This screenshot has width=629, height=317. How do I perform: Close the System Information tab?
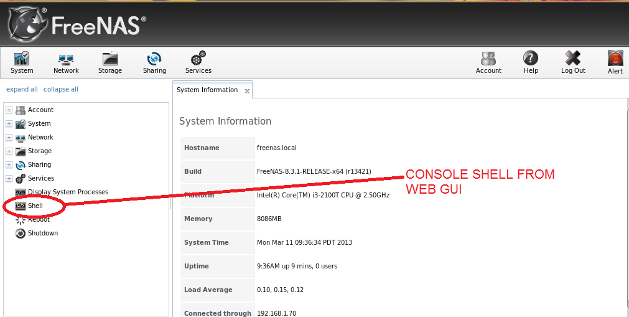[x=247, y=91]
